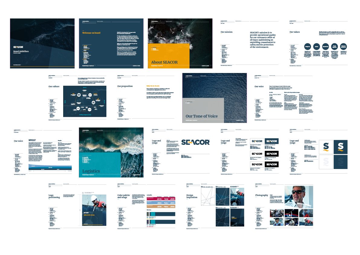360x255 pixels.
Task: Click the man with sunglasses photo
Action: 299,197
